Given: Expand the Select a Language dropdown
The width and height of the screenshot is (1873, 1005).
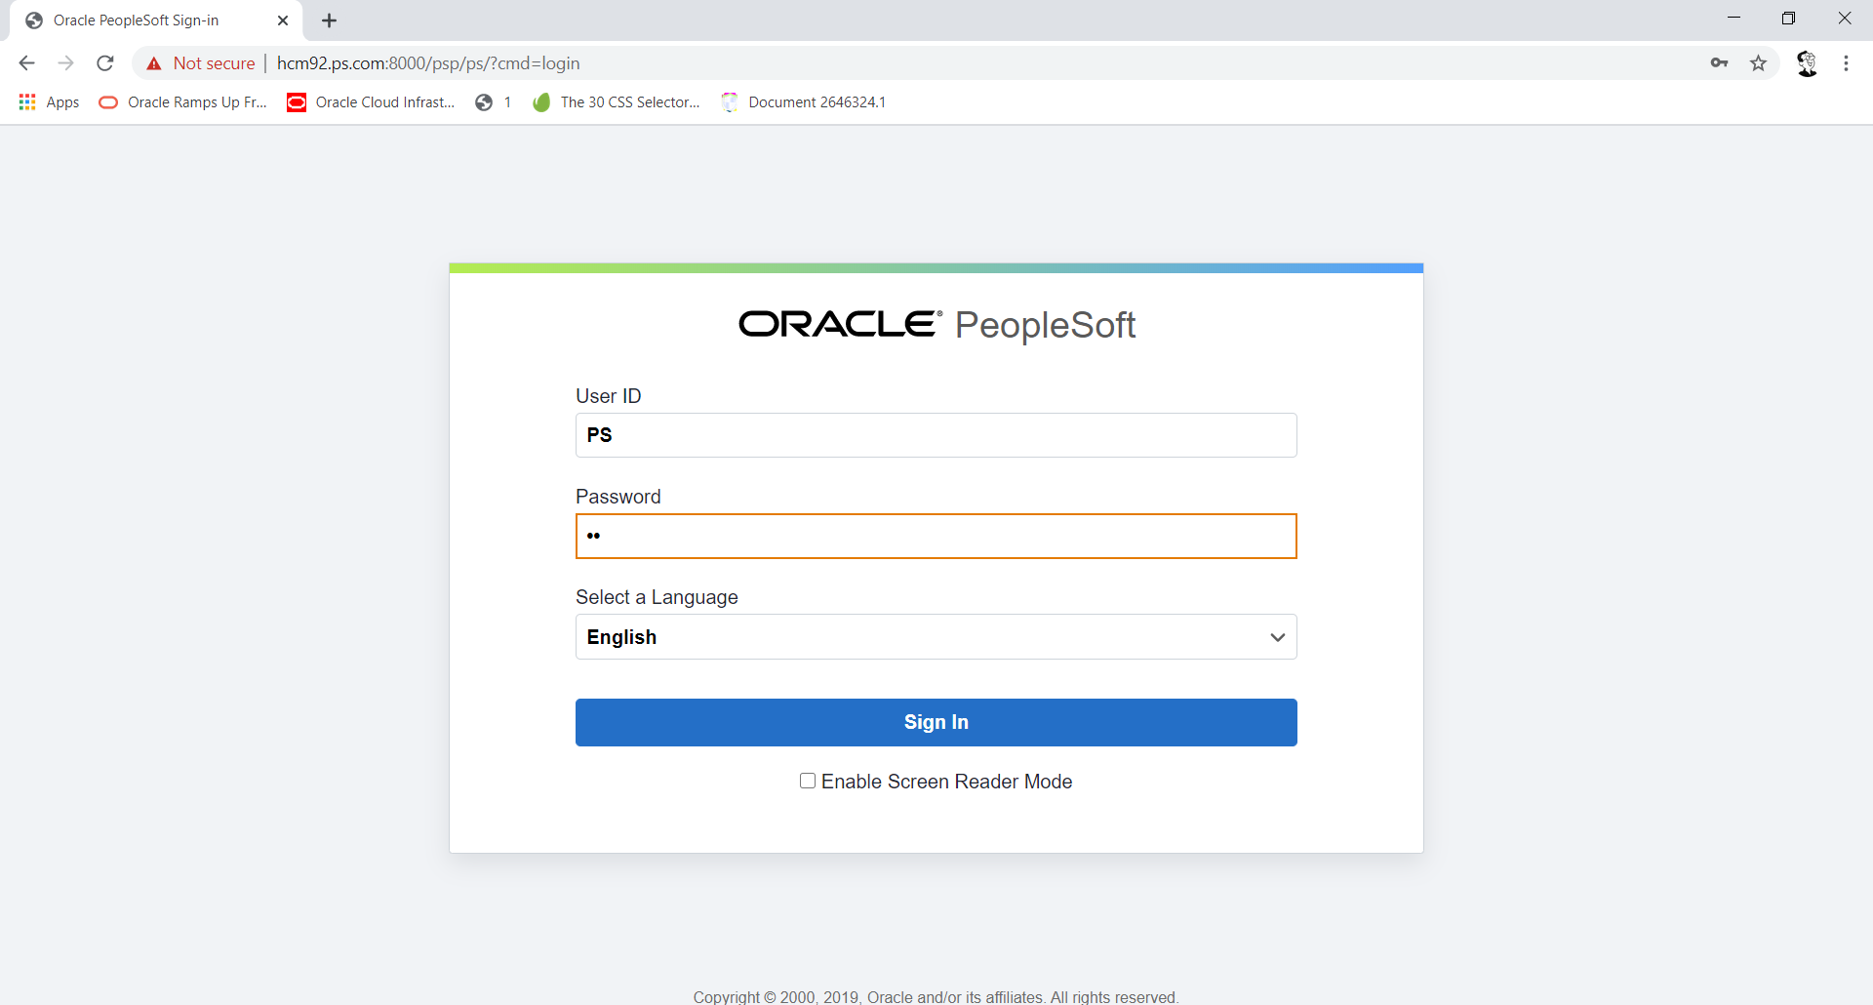Looking at the screenshot, I should click(x=936, y=637).
